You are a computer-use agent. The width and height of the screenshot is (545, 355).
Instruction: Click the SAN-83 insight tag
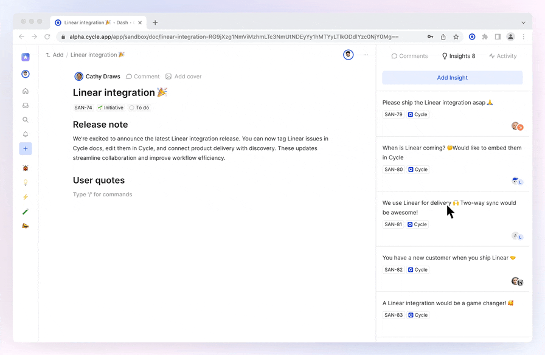coord(394,315)
